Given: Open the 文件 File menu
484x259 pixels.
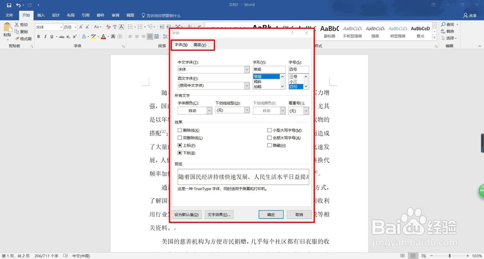Looking at the screenshot, I should pos(9,15).
